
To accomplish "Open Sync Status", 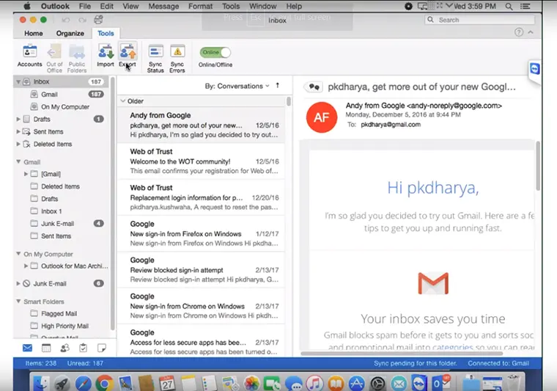I will pyautogui.click(x=155, y=58).
